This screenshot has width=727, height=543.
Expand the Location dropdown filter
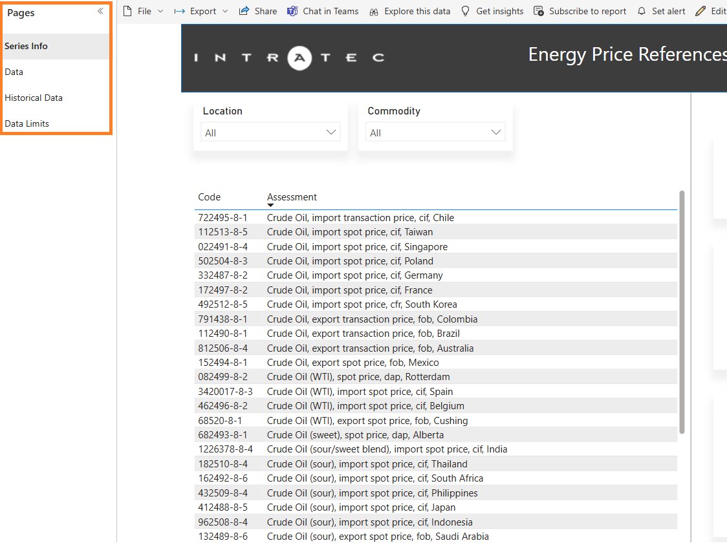point(331,133)
